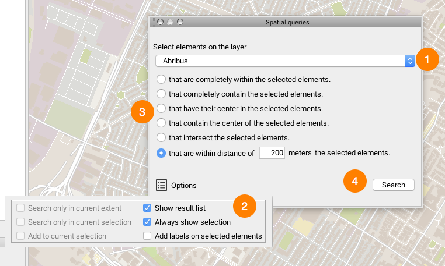Select 'intersect the selected elements' option
The image size is (445, 266).
click(x=161, y=138)
